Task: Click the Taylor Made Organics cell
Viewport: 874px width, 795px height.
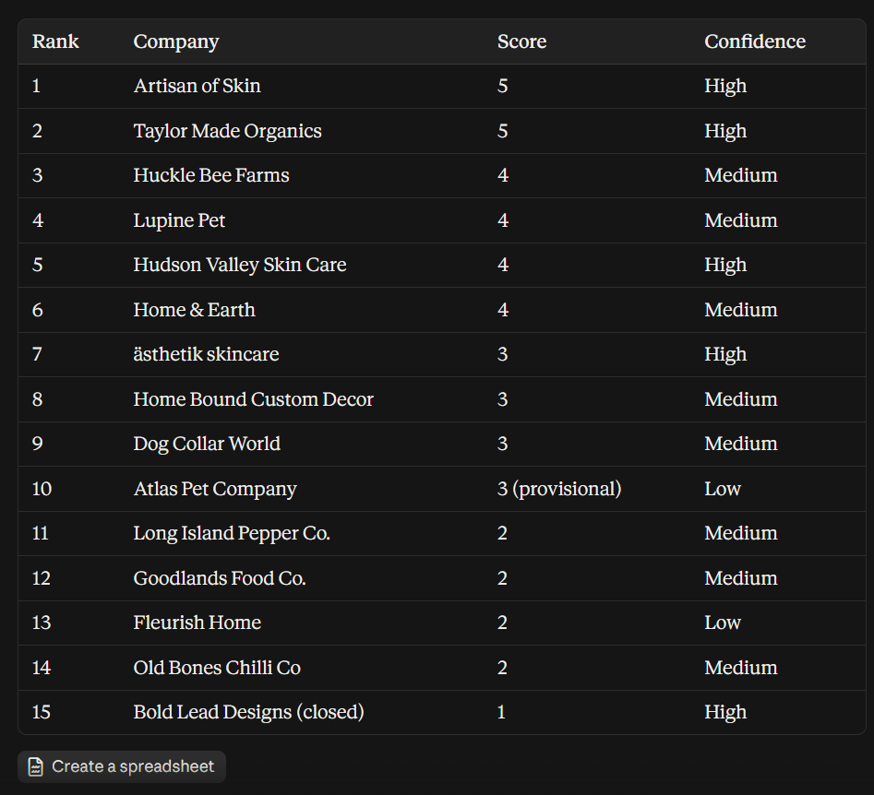Action: pos(227,131)
